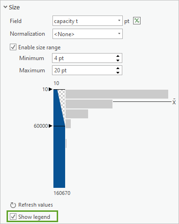Increase the Maximum size with up arrow

tap(118, 68)
